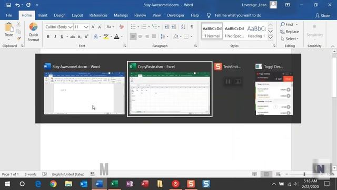Image resolution: width=337 pixels, height=190 pixels.
Task: Click the zoom slider handle
Action: click(x=304, y=174)
